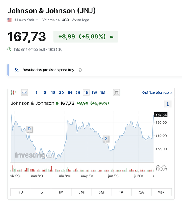Click info circle beside Resultados previstos

[79, 70]
